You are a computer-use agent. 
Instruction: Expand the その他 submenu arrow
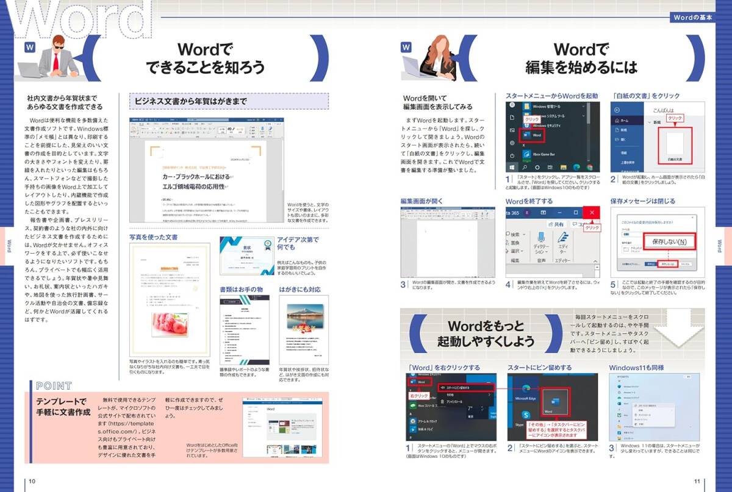point(489,394)
